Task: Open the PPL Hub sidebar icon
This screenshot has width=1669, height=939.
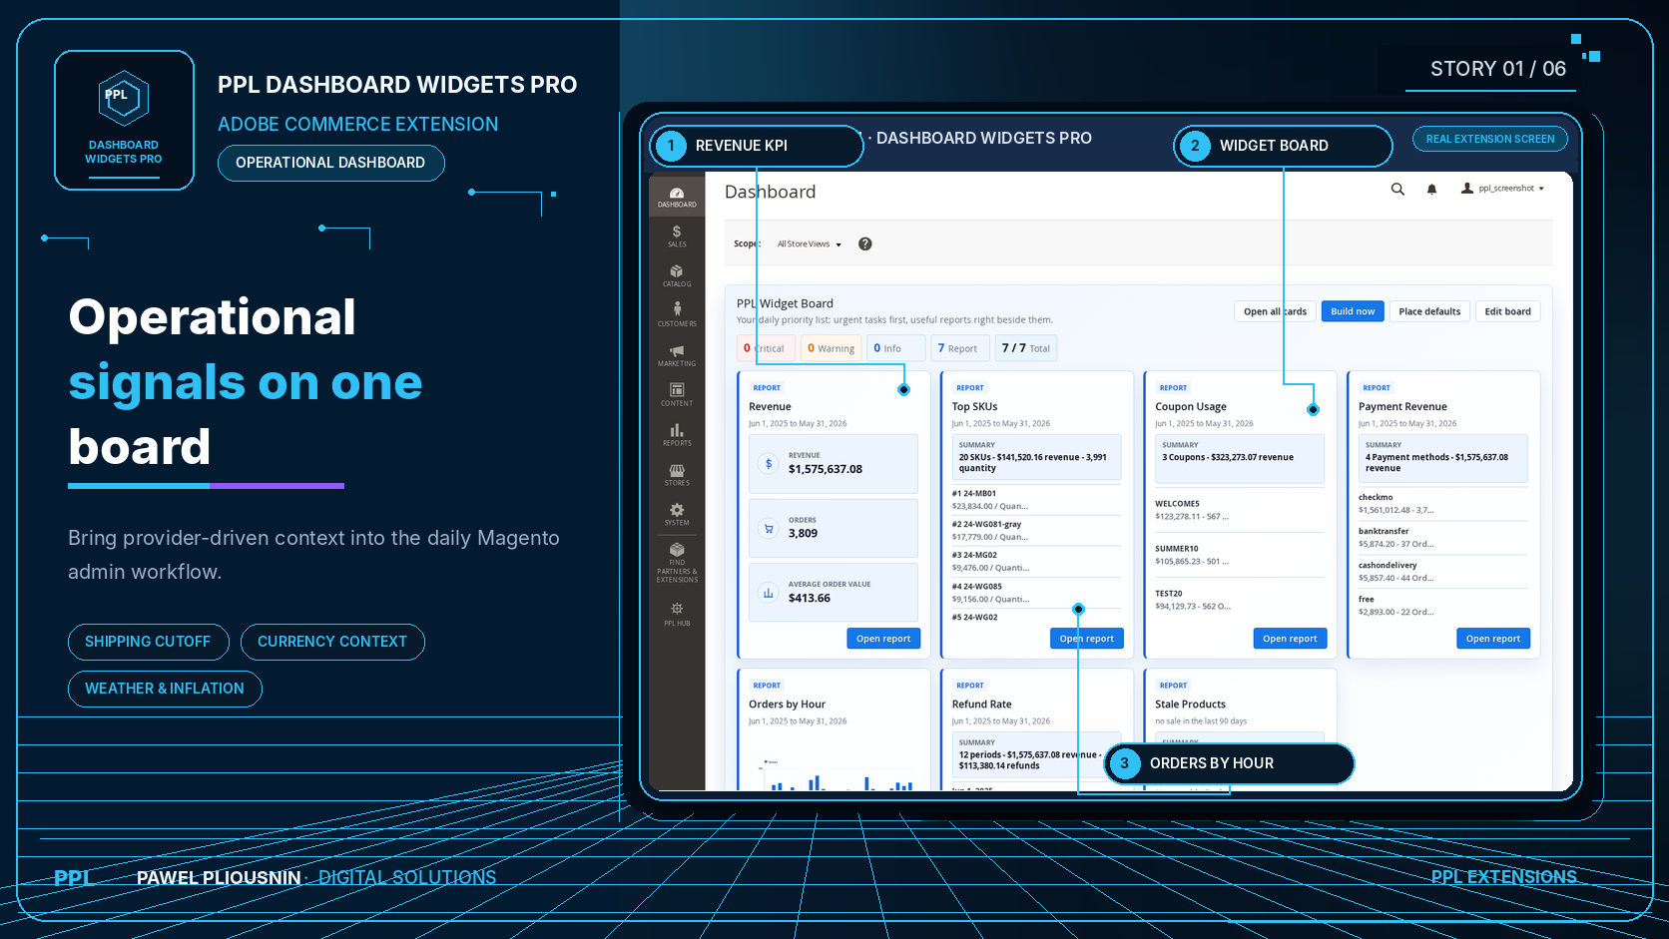Action: point(677,615)
